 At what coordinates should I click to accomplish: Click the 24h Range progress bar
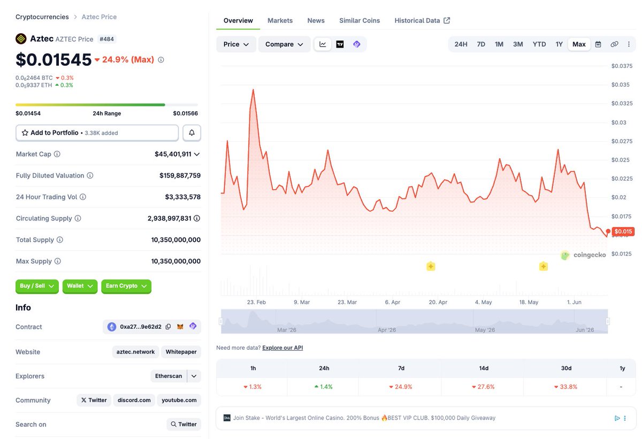pyautogui.click(x=106, y=105)
